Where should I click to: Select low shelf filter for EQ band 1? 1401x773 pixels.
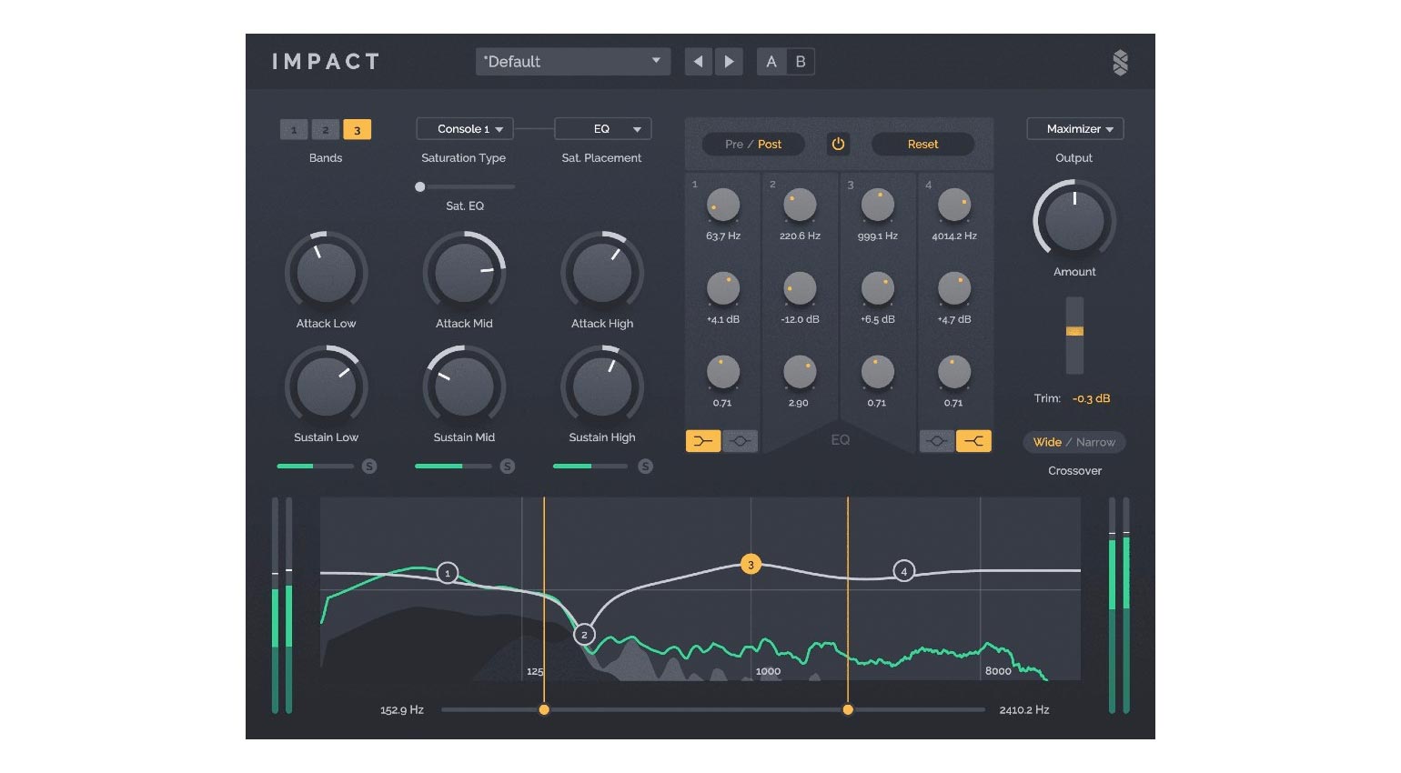click(703, 441)
